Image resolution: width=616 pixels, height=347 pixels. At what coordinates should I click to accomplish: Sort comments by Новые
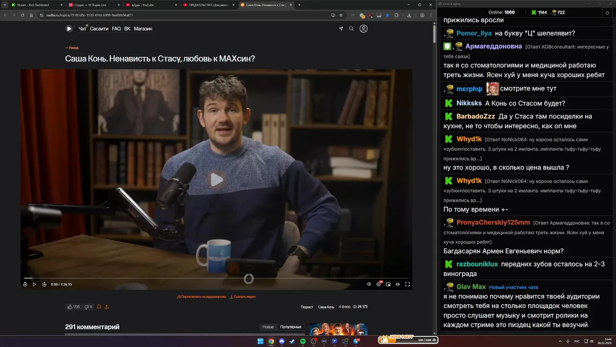tap(268, 327)
